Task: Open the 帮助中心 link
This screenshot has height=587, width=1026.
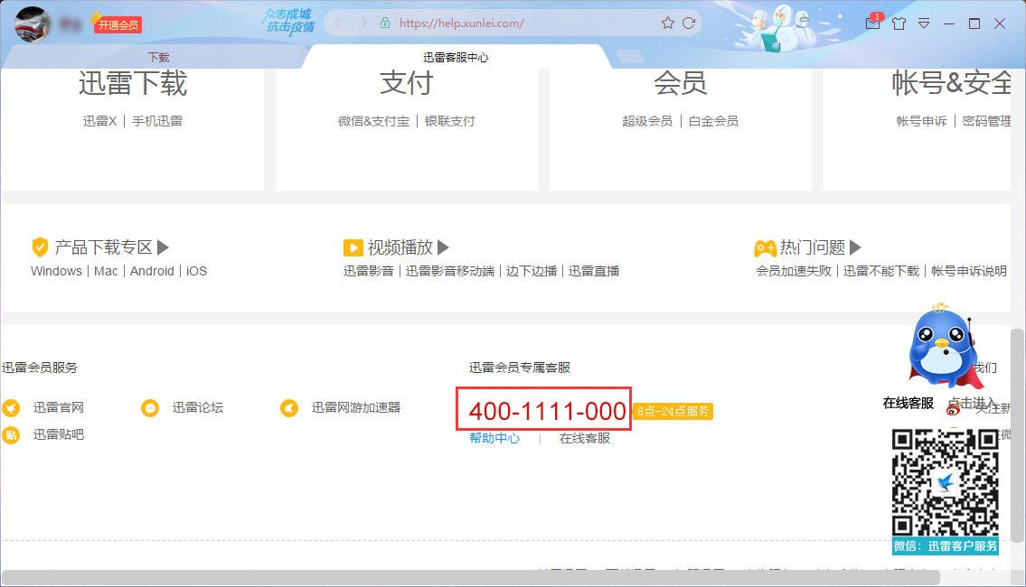Action: pyautogui.click(x=493, y=438)
